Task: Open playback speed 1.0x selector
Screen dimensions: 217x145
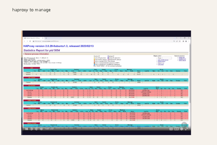Action: (176, 129)
